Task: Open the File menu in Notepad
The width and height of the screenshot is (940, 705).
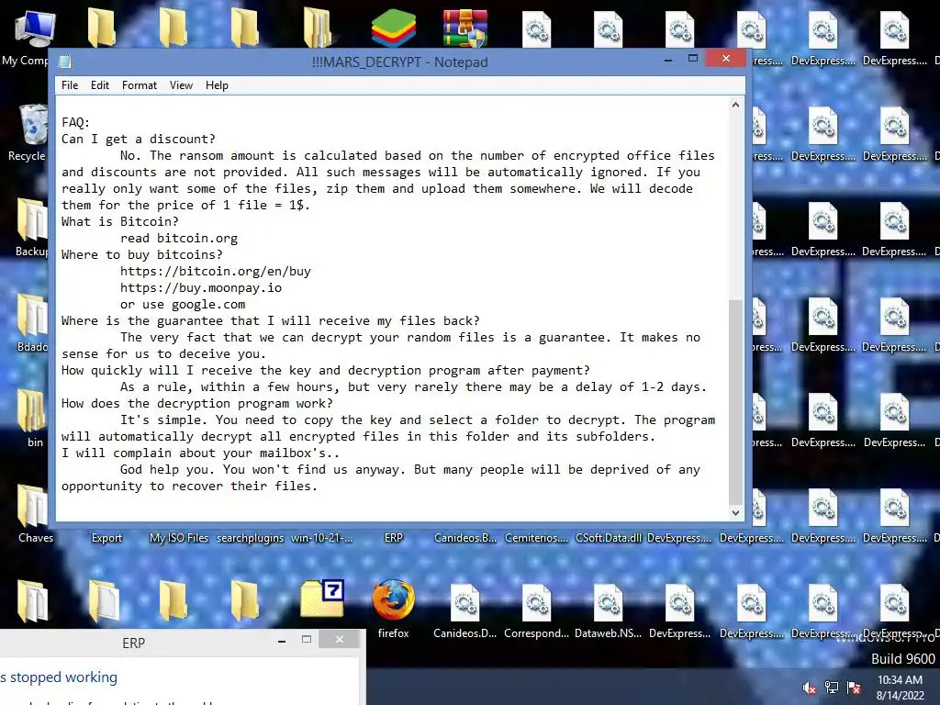Action: (x=70, y=85)
